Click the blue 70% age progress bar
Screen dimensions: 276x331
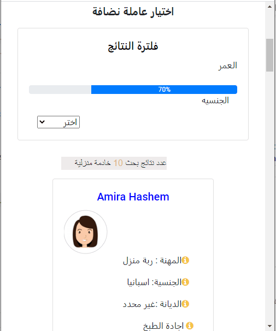(164, 90)
